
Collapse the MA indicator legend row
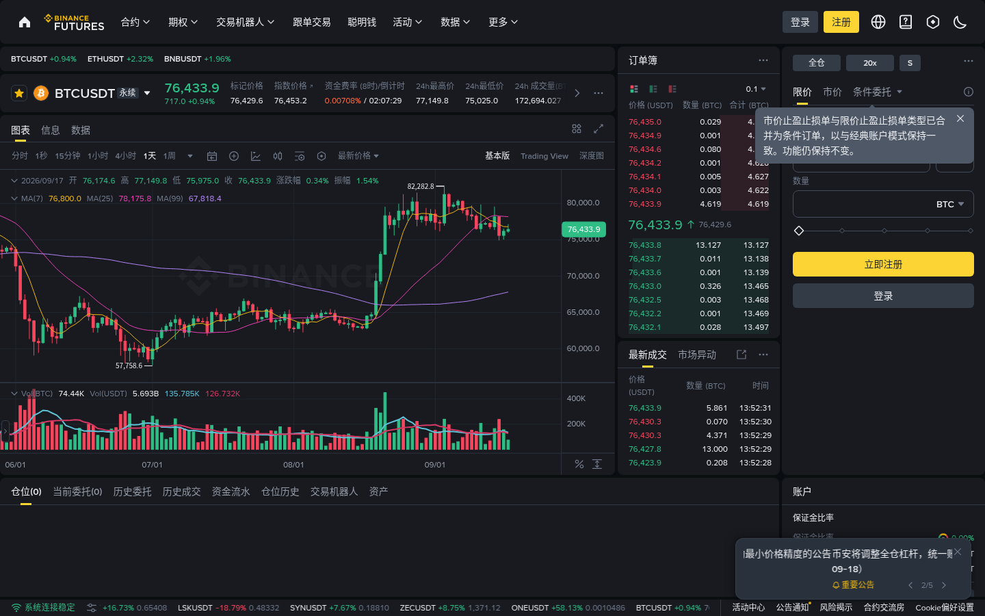[14, 198]
